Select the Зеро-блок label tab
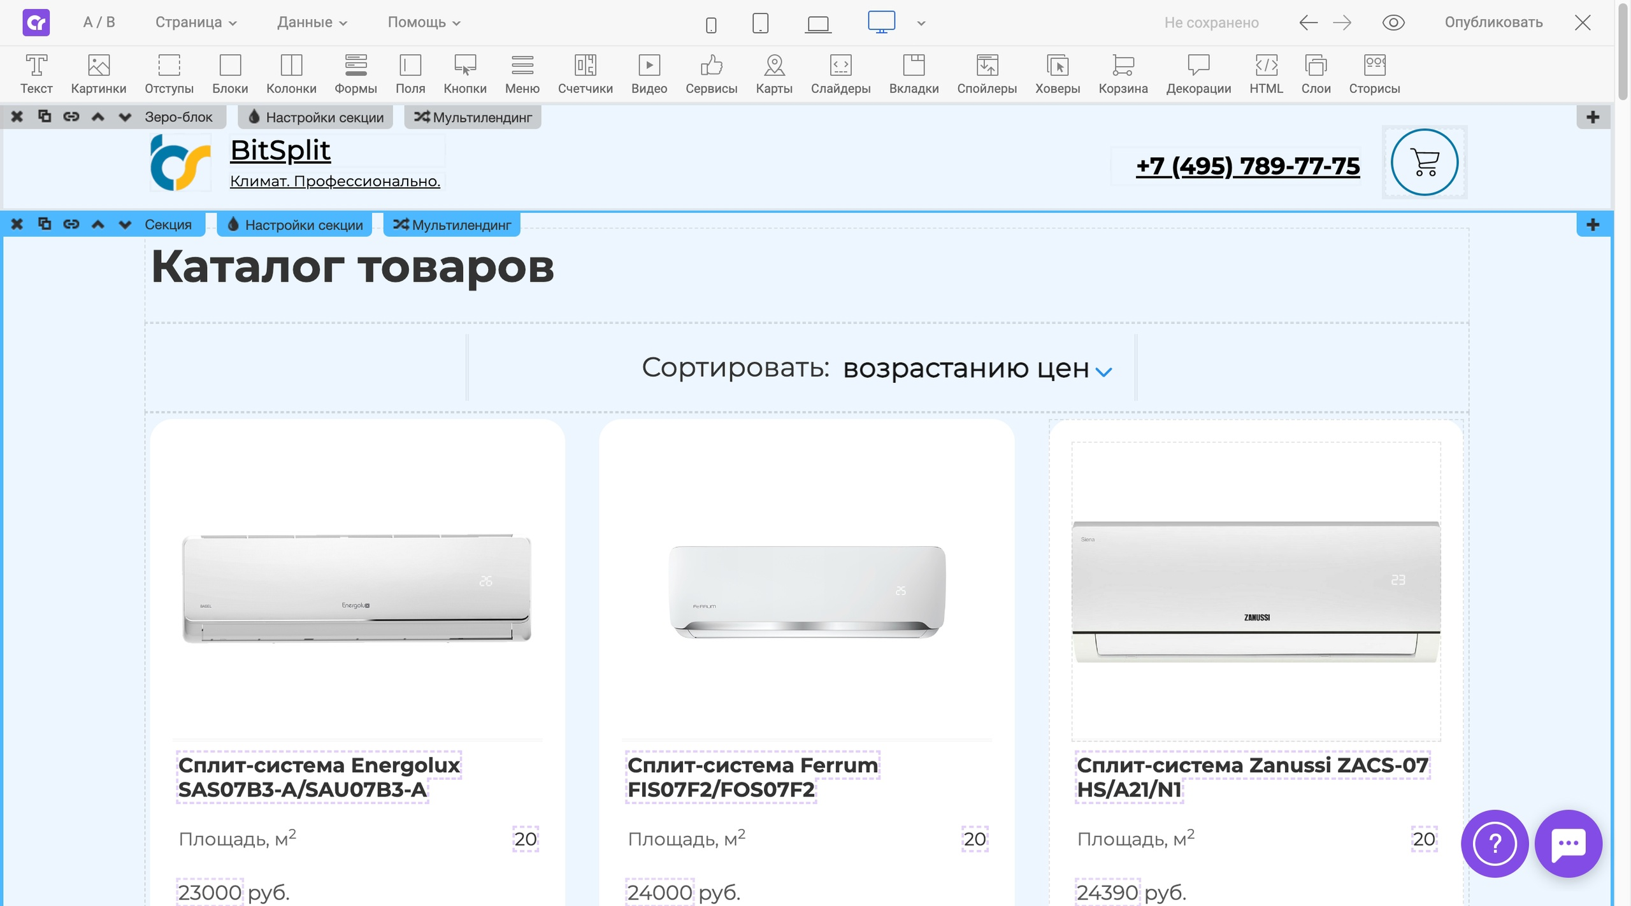Viewport: 1631px width, 906px height. click(x=178, y=117)
